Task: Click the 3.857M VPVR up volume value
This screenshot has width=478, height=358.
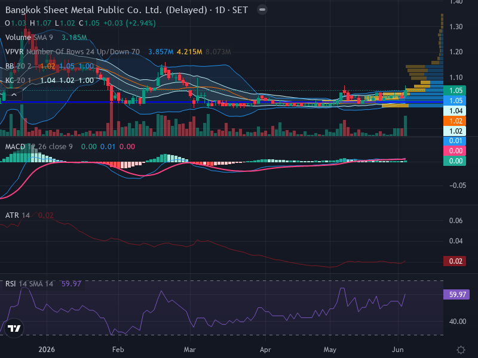Action: pyautogui.click(x=161, y=52)
